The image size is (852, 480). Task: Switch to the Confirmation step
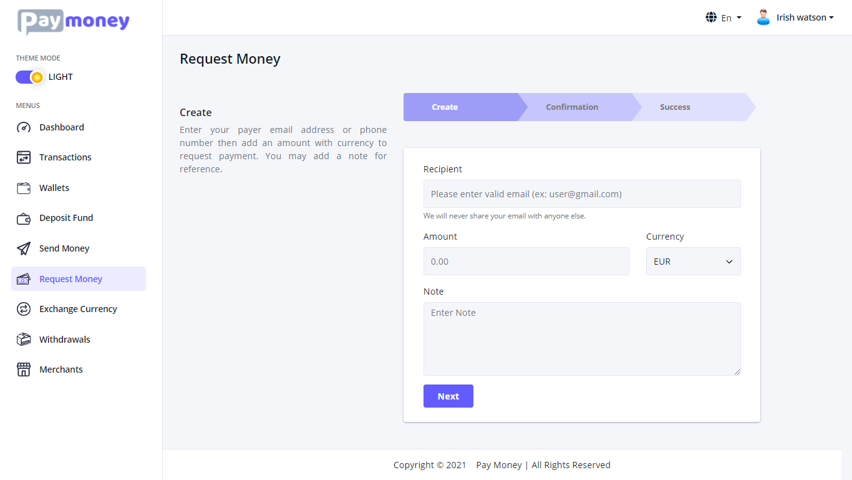point(571,107)
